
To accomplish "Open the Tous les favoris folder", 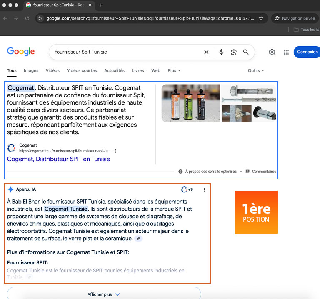I will click(x=307, y=30).
